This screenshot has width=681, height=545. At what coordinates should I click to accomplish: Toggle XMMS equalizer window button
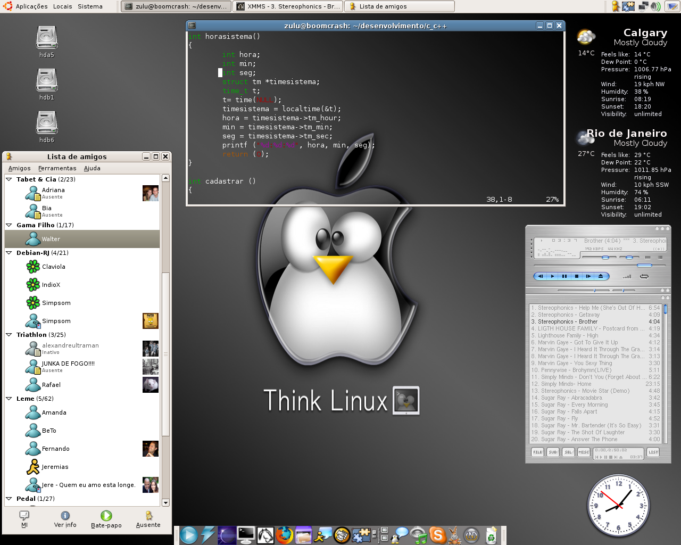pyautogui.click(x=647, y=257)
